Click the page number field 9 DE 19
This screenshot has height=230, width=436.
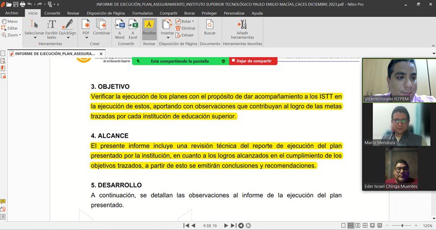pyautogui.click(x=210, y=226)
